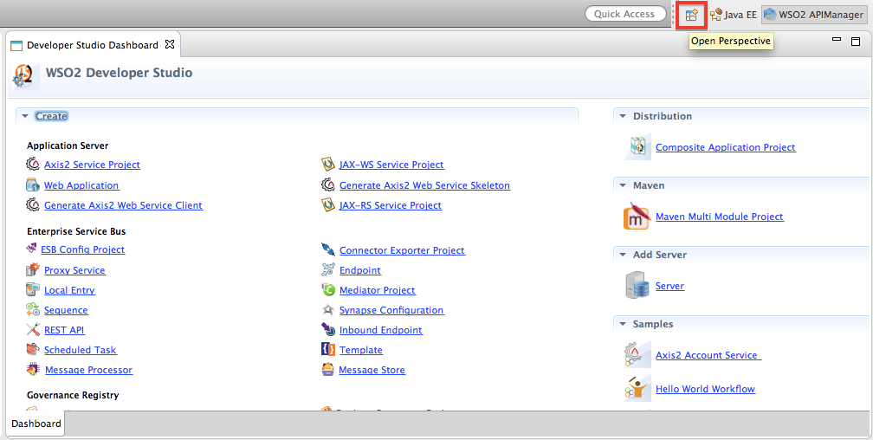Click the Mediator Project icon

(328, 289)
